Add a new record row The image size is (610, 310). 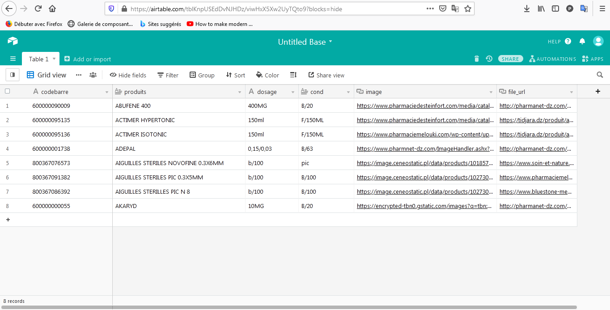[x=8, y=220]
